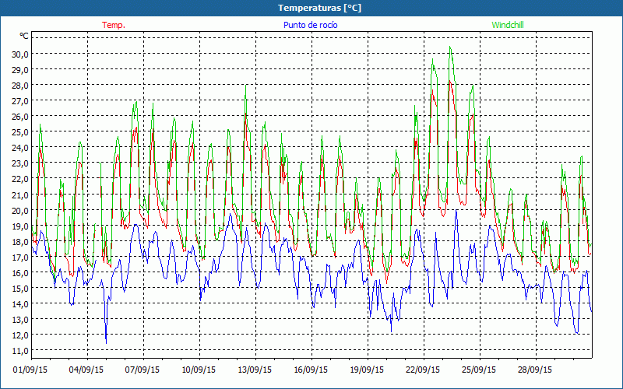Click the '18,0' y-axis value
Image resolution: width=623 pixels, height=389 pixels.
click(x=20, y=242)
